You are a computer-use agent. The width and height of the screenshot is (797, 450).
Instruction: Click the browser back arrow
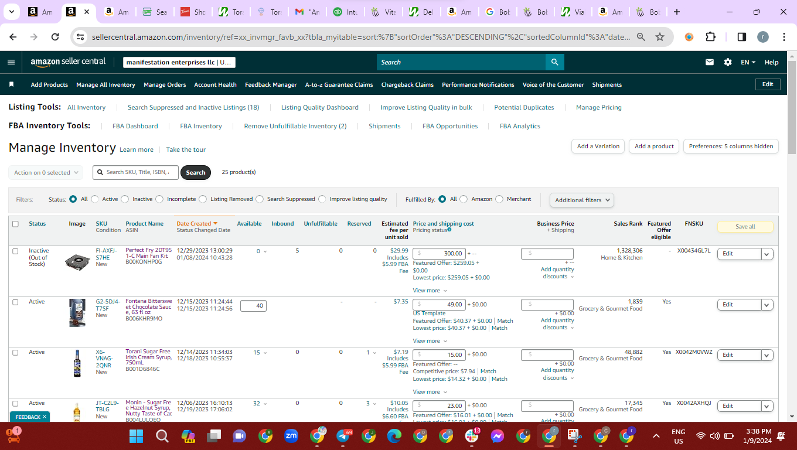(13, 37)
